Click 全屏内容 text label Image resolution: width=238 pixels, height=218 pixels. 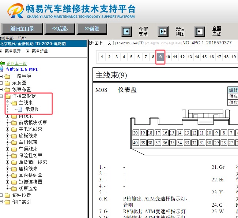[216, 31]
